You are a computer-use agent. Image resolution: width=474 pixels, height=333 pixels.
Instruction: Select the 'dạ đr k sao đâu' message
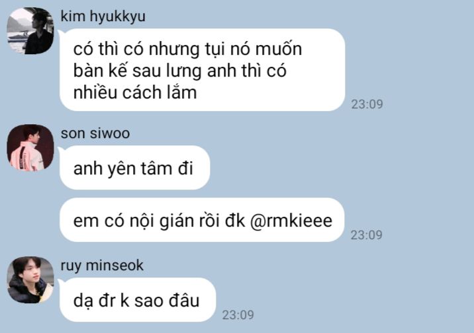pyautogui.click(x=138, y=300)
